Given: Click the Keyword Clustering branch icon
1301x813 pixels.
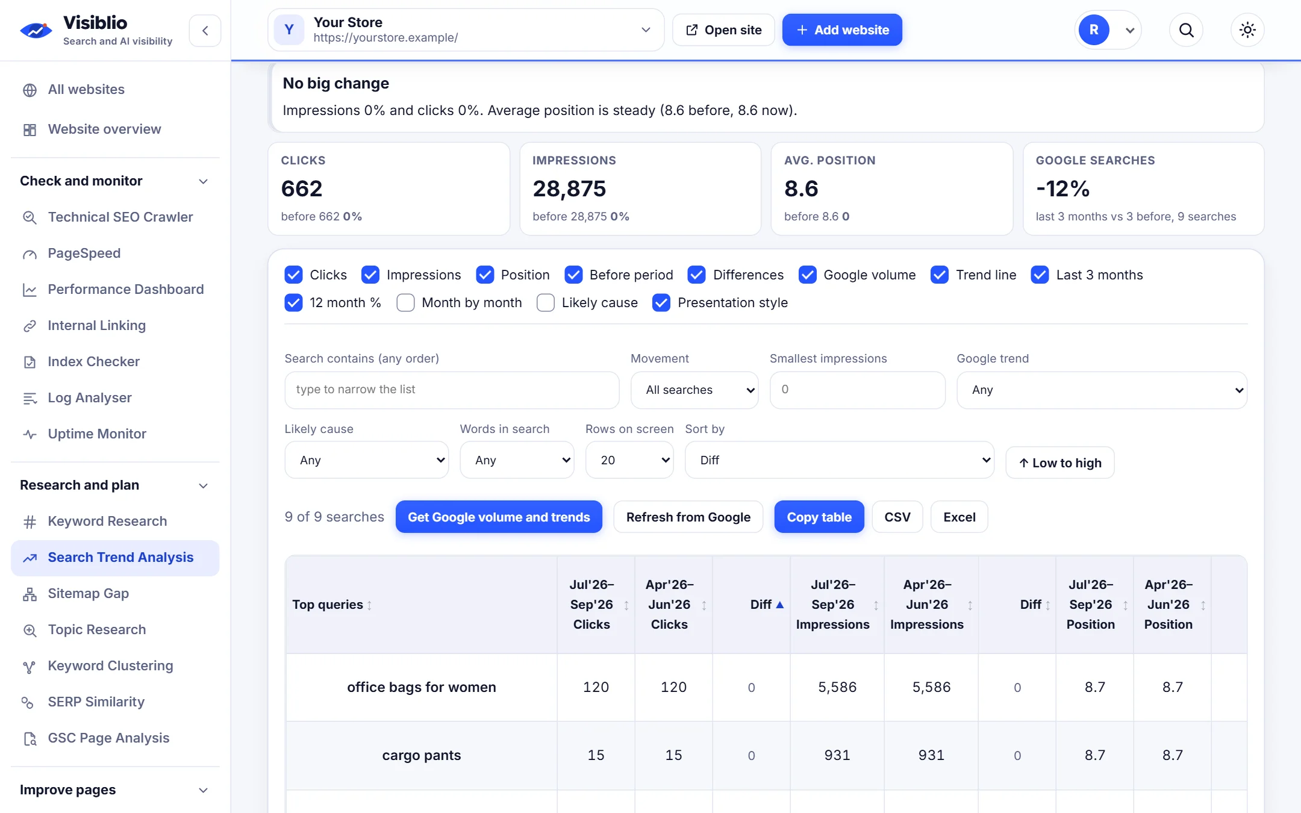Looking at the screenshot, I should (x=30, y=666).
